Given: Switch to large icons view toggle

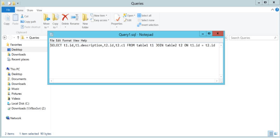Looking at the screenshot, I should click(x=276, y=134).
